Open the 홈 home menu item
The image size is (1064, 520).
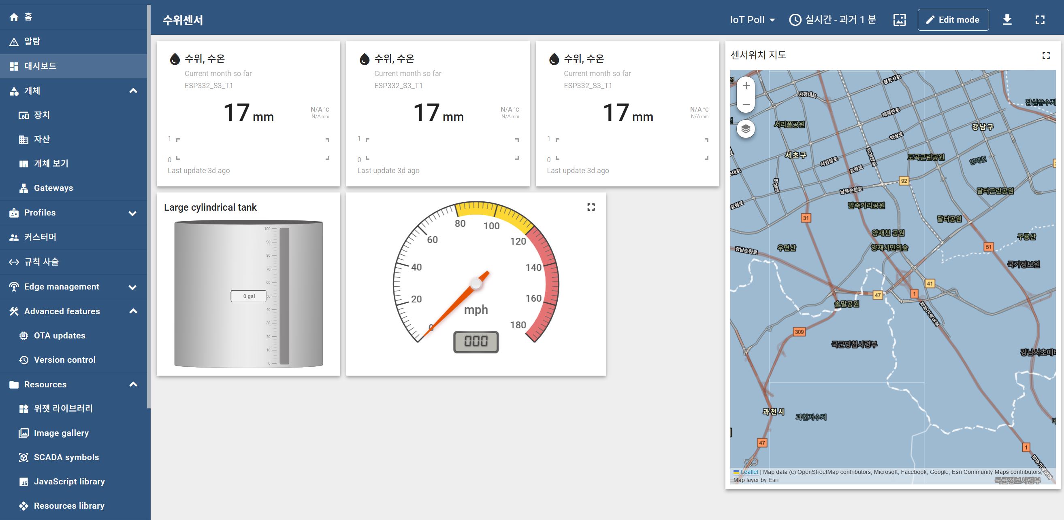click(x=74, y=17)
